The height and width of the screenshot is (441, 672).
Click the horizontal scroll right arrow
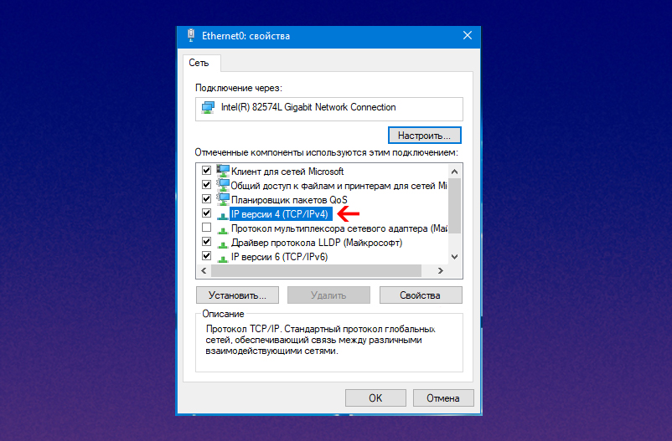(x=440, y=270)
